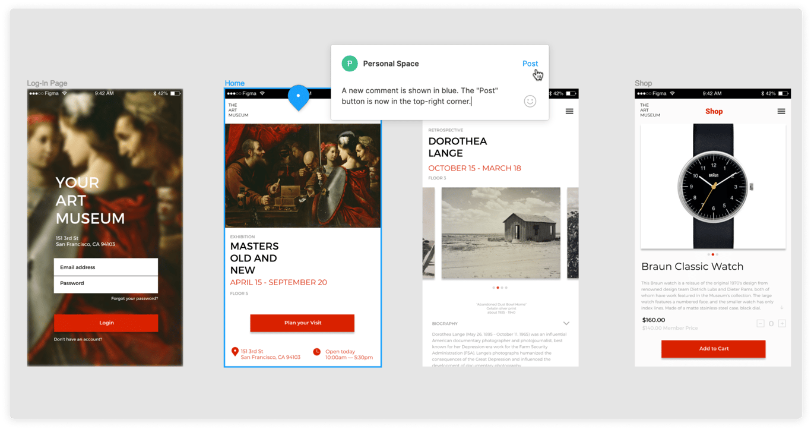Click The Art Museum logo on Home frame
Image resolution: width=811 pixels, height=429 pixels.
coord(238,110)
